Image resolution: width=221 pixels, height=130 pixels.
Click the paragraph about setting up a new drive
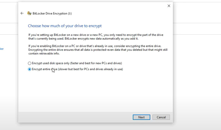point(96,37)
